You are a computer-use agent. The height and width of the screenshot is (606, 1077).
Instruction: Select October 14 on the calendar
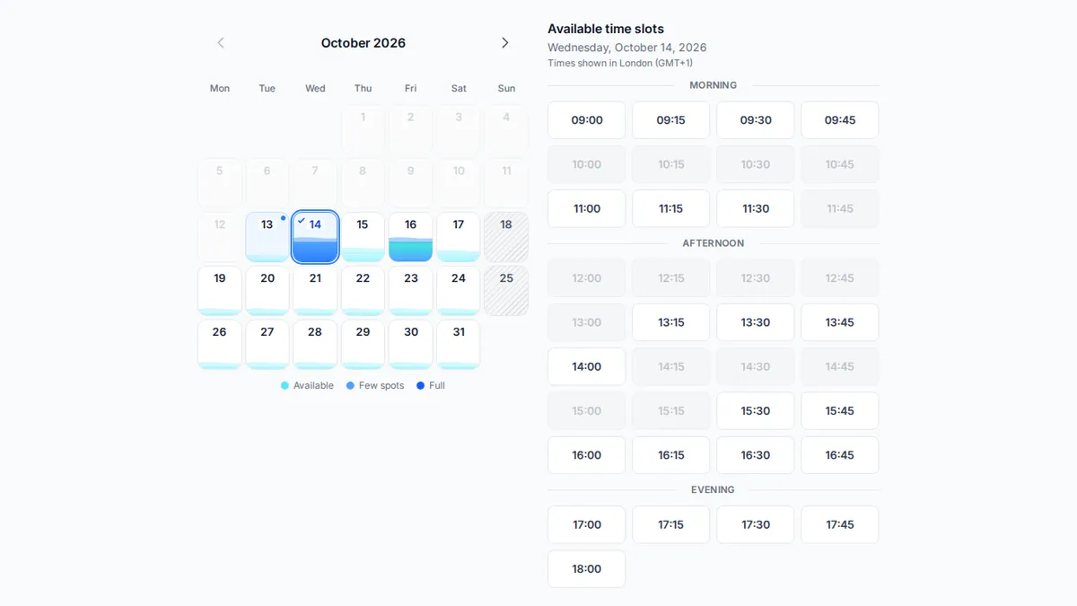[x=315, y=237]
